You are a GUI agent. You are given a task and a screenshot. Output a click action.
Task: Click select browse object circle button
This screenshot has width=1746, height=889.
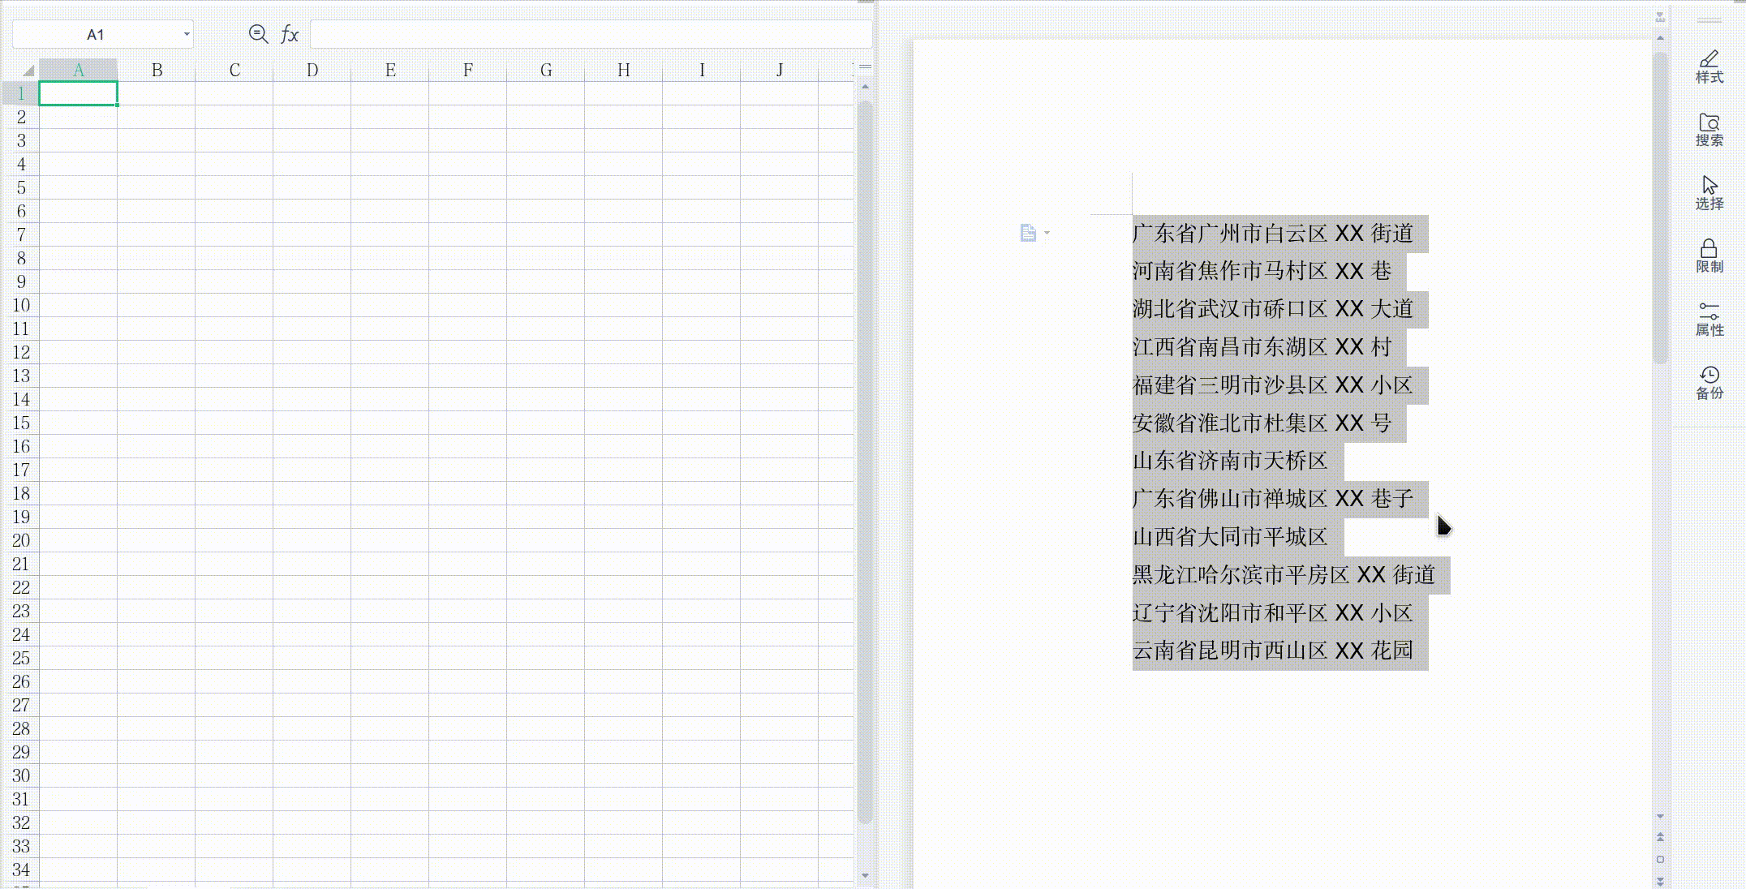pos(1660,859)
